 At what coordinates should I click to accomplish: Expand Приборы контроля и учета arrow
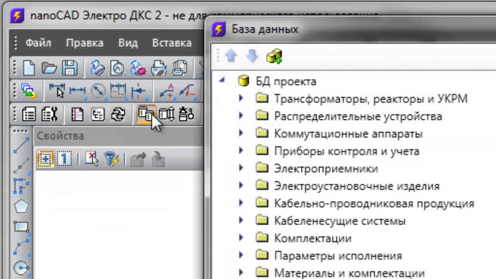[x=241, y=151]
